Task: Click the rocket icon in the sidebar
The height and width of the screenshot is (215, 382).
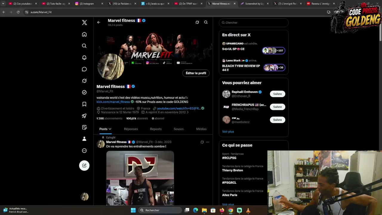Action: click(x=84, y=116)
